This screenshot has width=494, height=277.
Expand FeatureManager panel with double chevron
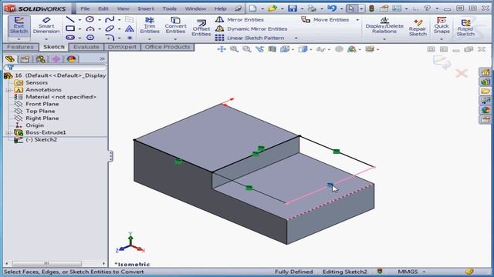click(102, 59)
